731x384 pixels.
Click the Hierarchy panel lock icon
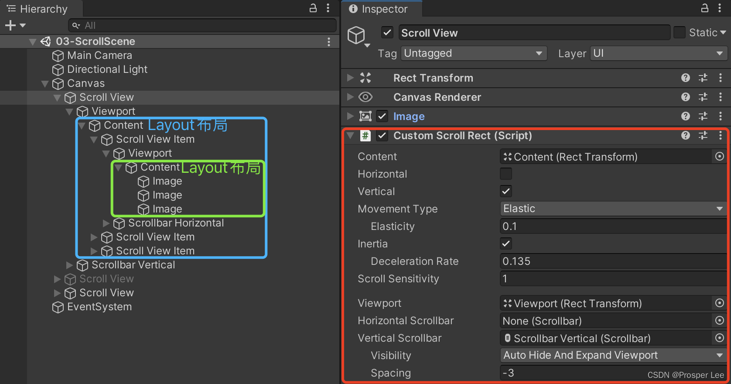(313, 8)
